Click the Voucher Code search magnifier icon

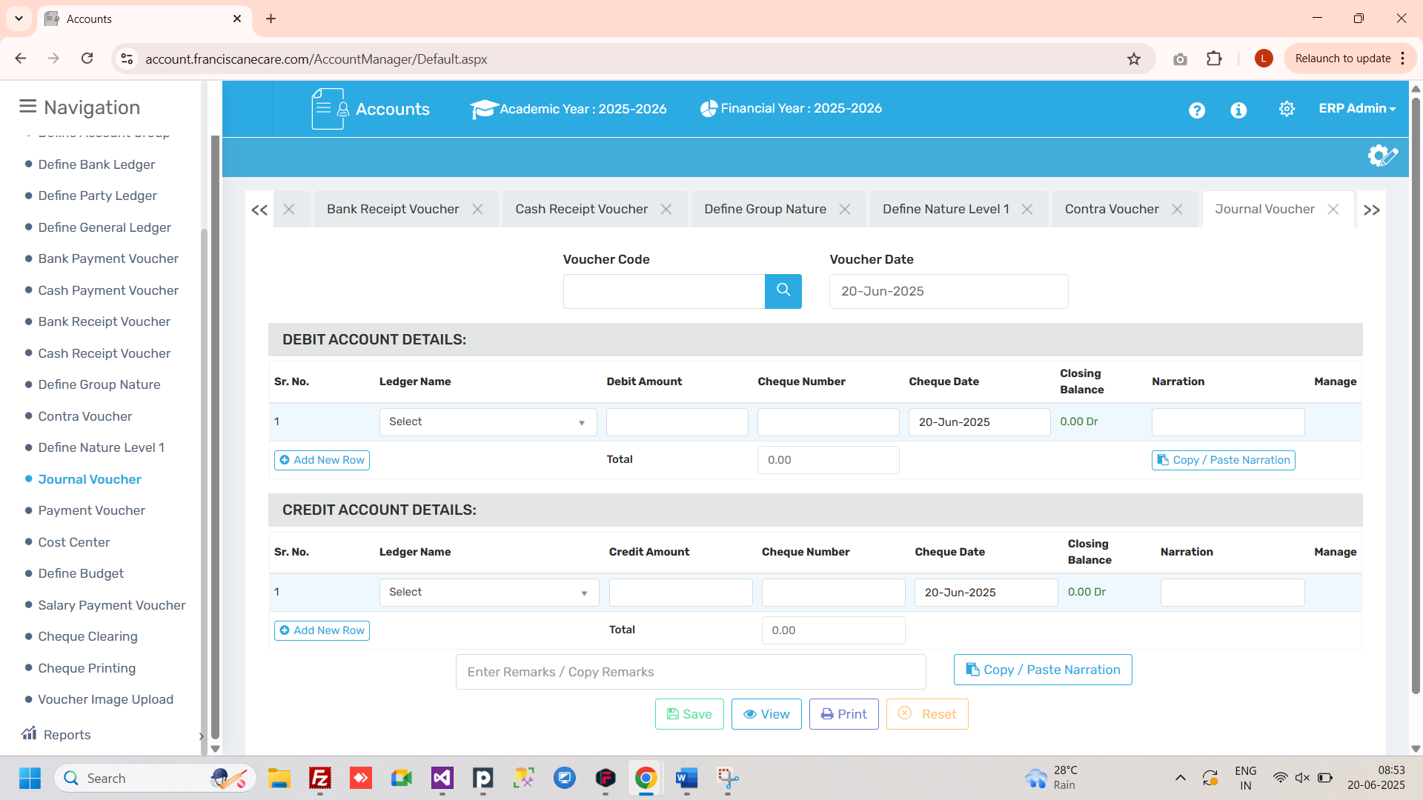783,291
